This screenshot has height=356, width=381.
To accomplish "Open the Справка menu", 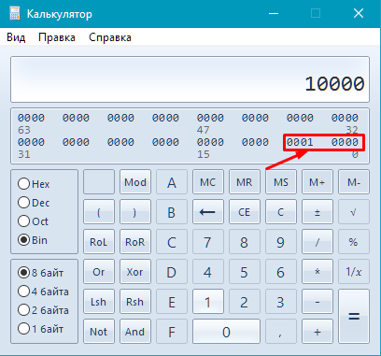I will (x=110, y=37).
